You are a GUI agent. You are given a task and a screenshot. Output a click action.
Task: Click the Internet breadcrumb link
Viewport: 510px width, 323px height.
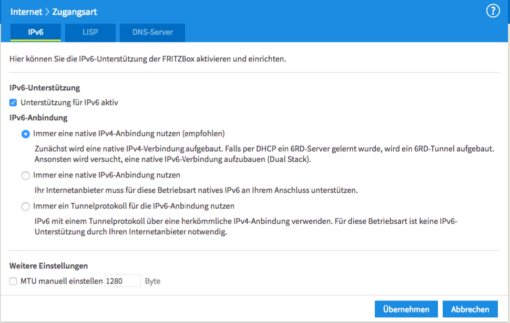click(26, 12)
